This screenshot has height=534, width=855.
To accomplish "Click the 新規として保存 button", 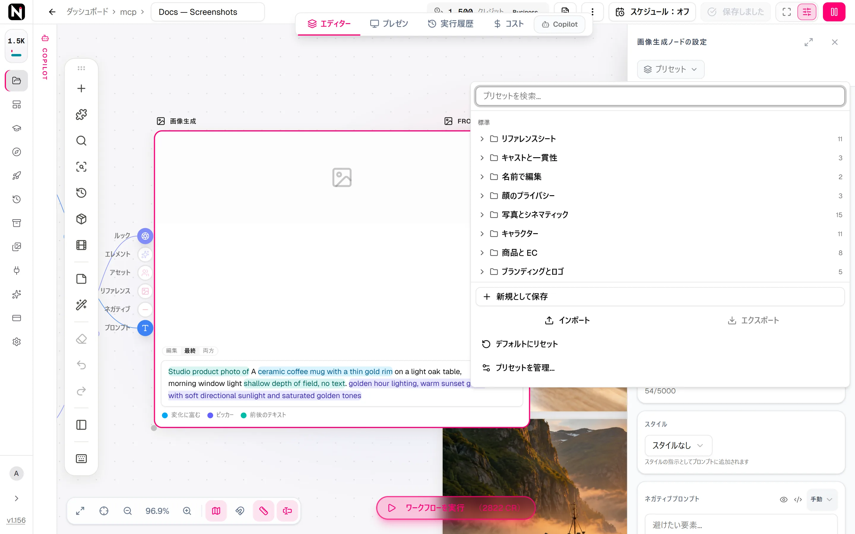I will [x=660, y=297].
